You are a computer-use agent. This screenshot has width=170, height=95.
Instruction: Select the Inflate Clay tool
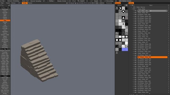point(5,63)
